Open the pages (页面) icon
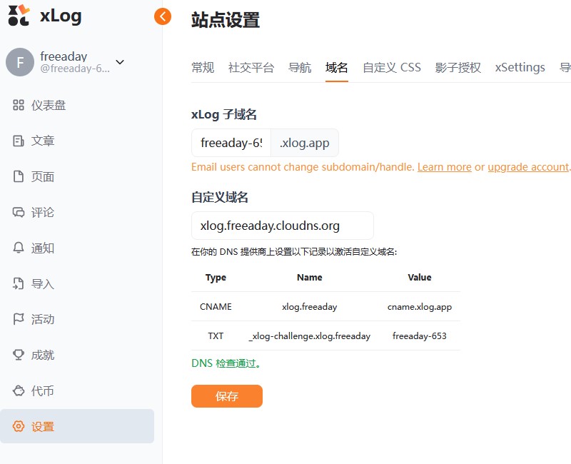This screenshot has height=464, width=571. 19,177
